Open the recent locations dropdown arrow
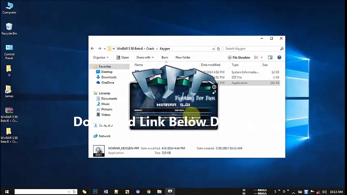This screenshot has height=195, width=347. click(105, 49)
